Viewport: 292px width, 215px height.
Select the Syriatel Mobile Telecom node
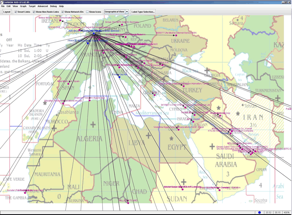pos(195,115)
